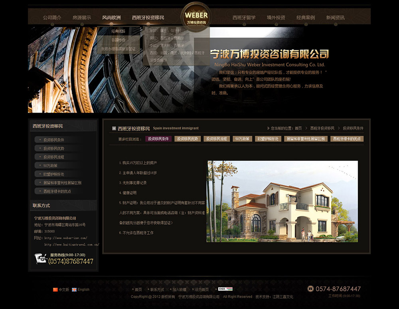This screenshot has width=399, height=309.
Task: Click 首页 in the breadcrumb trail
Action: point(298,128)
